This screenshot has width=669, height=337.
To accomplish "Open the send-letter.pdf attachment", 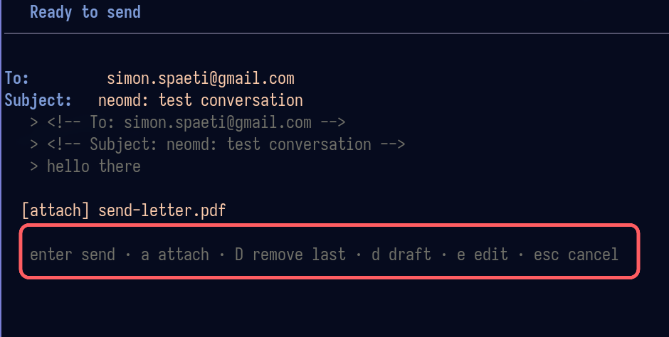I will click(162, 210).
